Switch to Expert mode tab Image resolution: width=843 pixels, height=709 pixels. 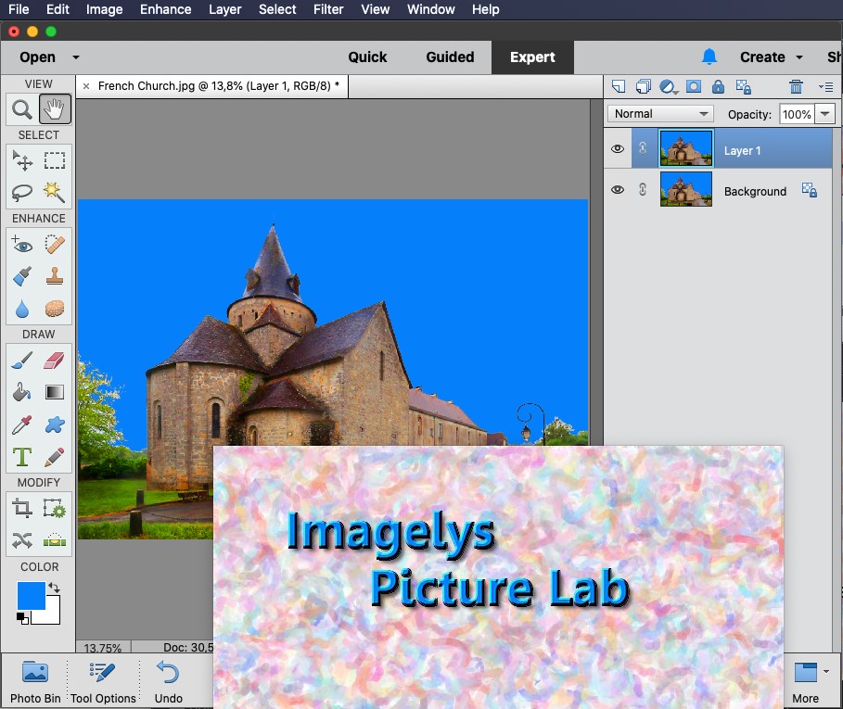coord(532,57)
